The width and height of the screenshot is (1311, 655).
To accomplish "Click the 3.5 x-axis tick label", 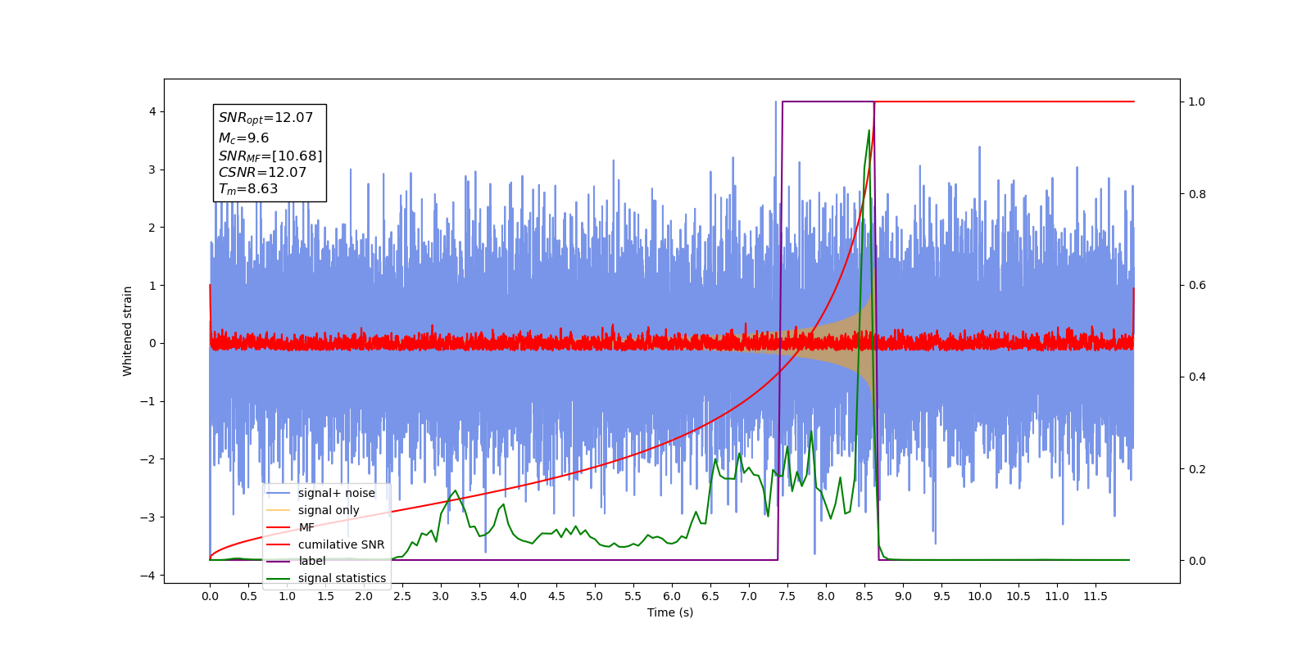I will (x=479, y=596).
